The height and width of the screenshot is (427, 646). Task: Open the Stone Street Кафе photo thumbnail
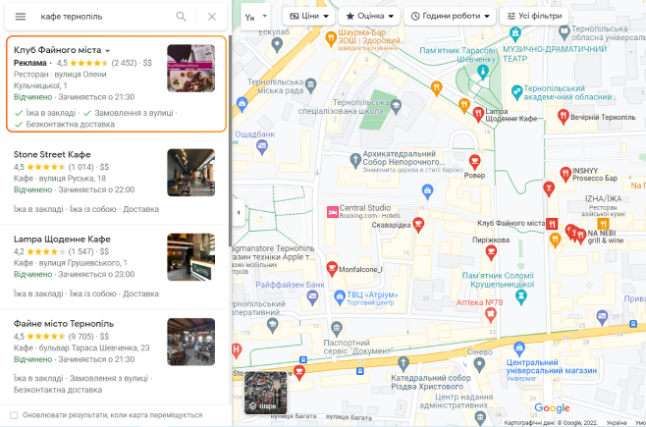tap(190, 173)
